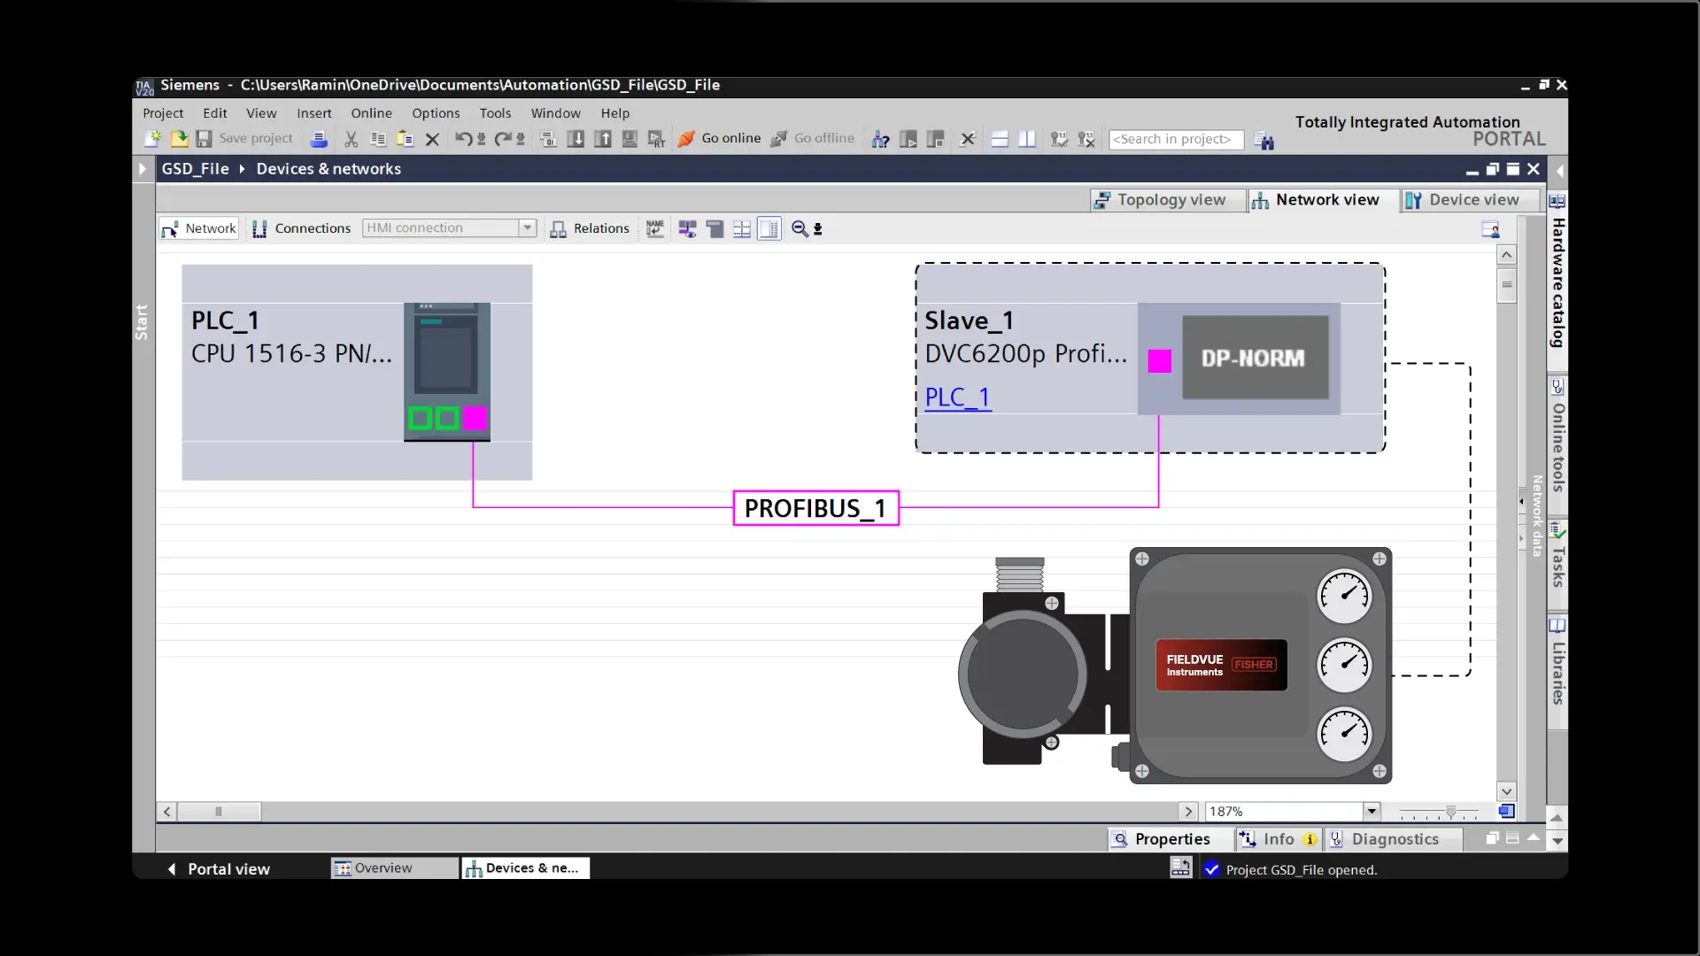Adjust the zoom slider beside 187%
Screen dimensions: 1700x956
1450,812
